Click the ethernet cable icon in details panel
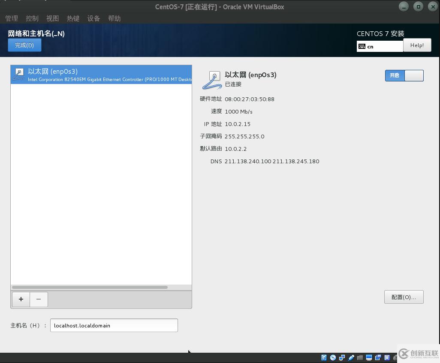This screenshot has height=363, width=440. 212,80
